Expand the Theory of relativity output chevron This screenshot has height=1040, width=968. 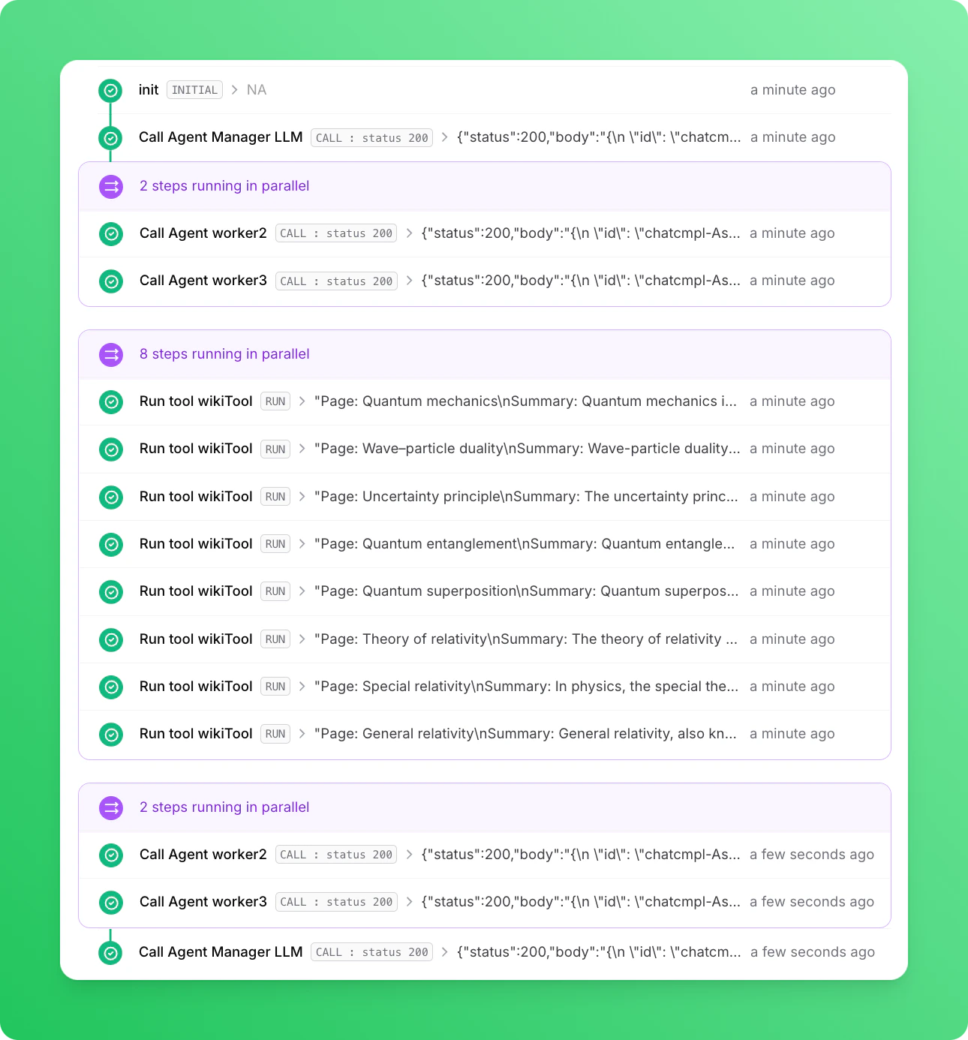[x=302, y=639]
